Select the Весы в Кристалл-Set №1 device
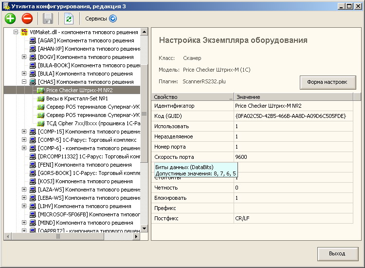This screenshot has width=365, height=268. click(x=76, y=98)
